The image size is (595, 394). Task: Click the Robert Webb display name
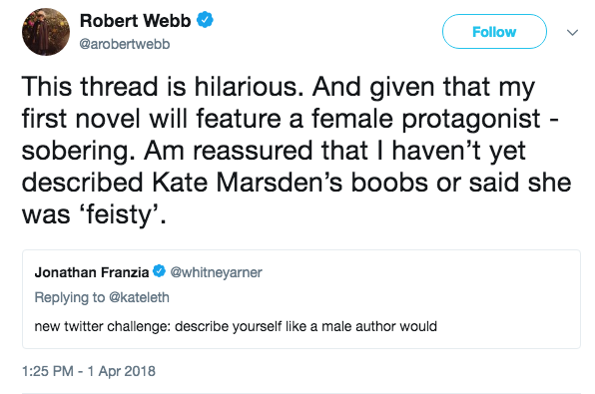pyautogui.click(x=136, y=21)
